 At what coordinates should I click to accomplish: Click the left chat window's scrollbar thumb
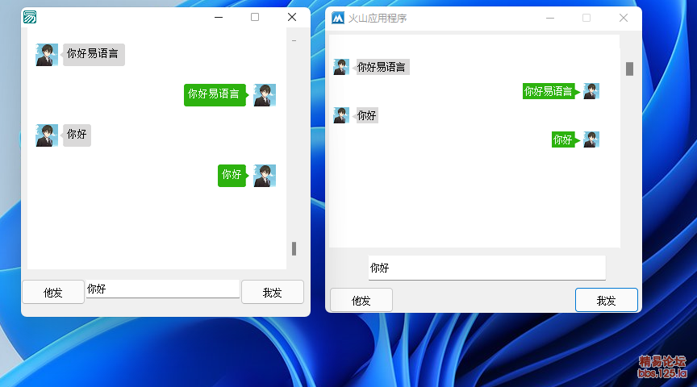click(x=294, y=248)
